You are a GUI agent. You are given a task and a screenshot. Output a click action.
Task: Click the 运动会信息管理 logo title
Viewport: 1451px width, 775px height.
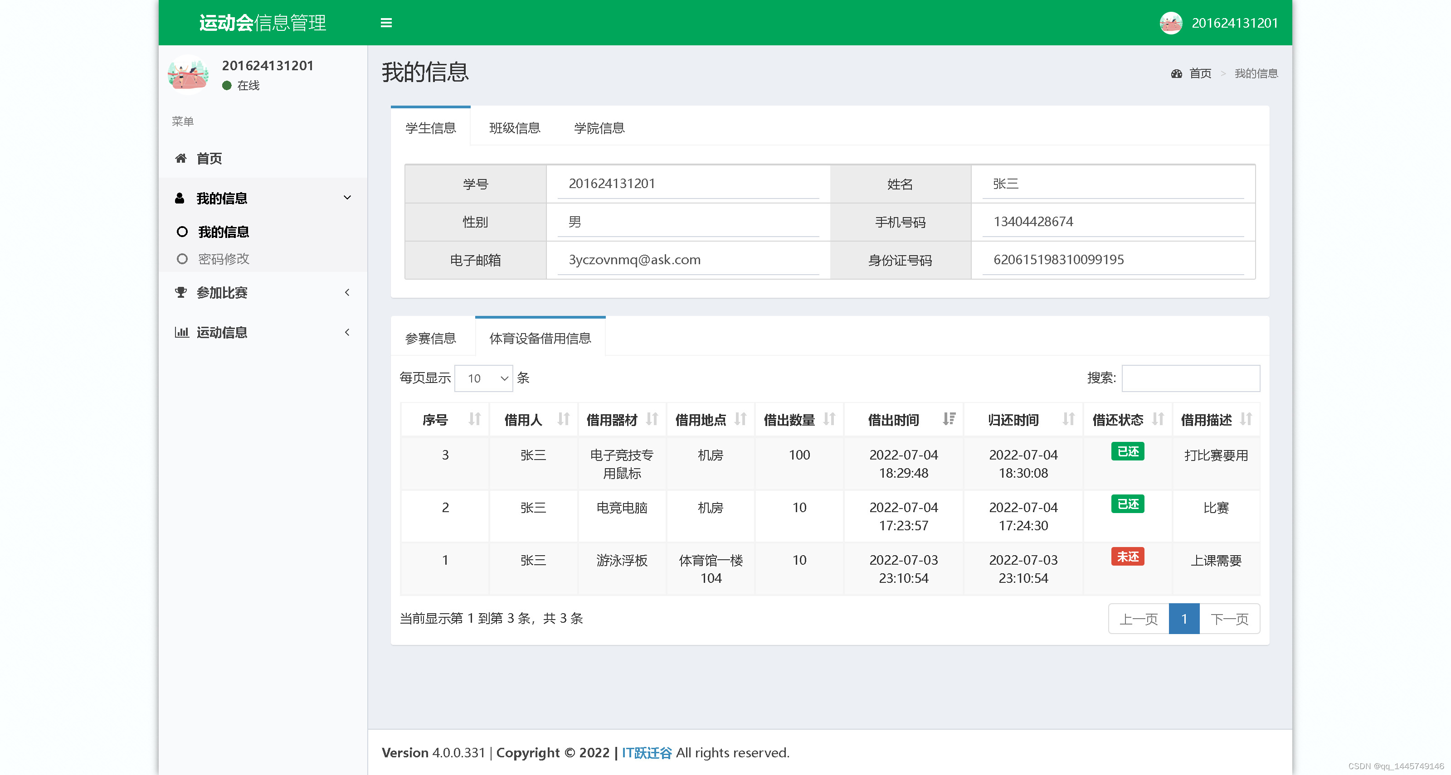pyautogui.click(x=263, y=23)
